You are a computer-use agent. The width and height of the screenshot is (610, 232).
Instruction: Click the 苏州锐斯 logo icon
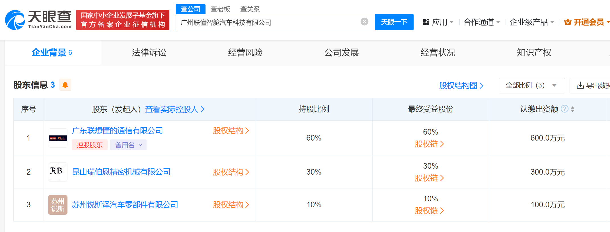(x=58, y=205)
